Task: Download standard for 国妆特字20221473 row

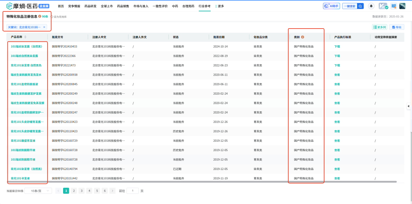Action: [337, 65]
